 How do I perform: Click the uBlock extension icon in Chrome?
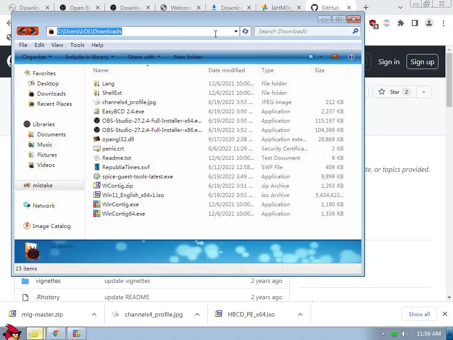(x=373, y=23)
